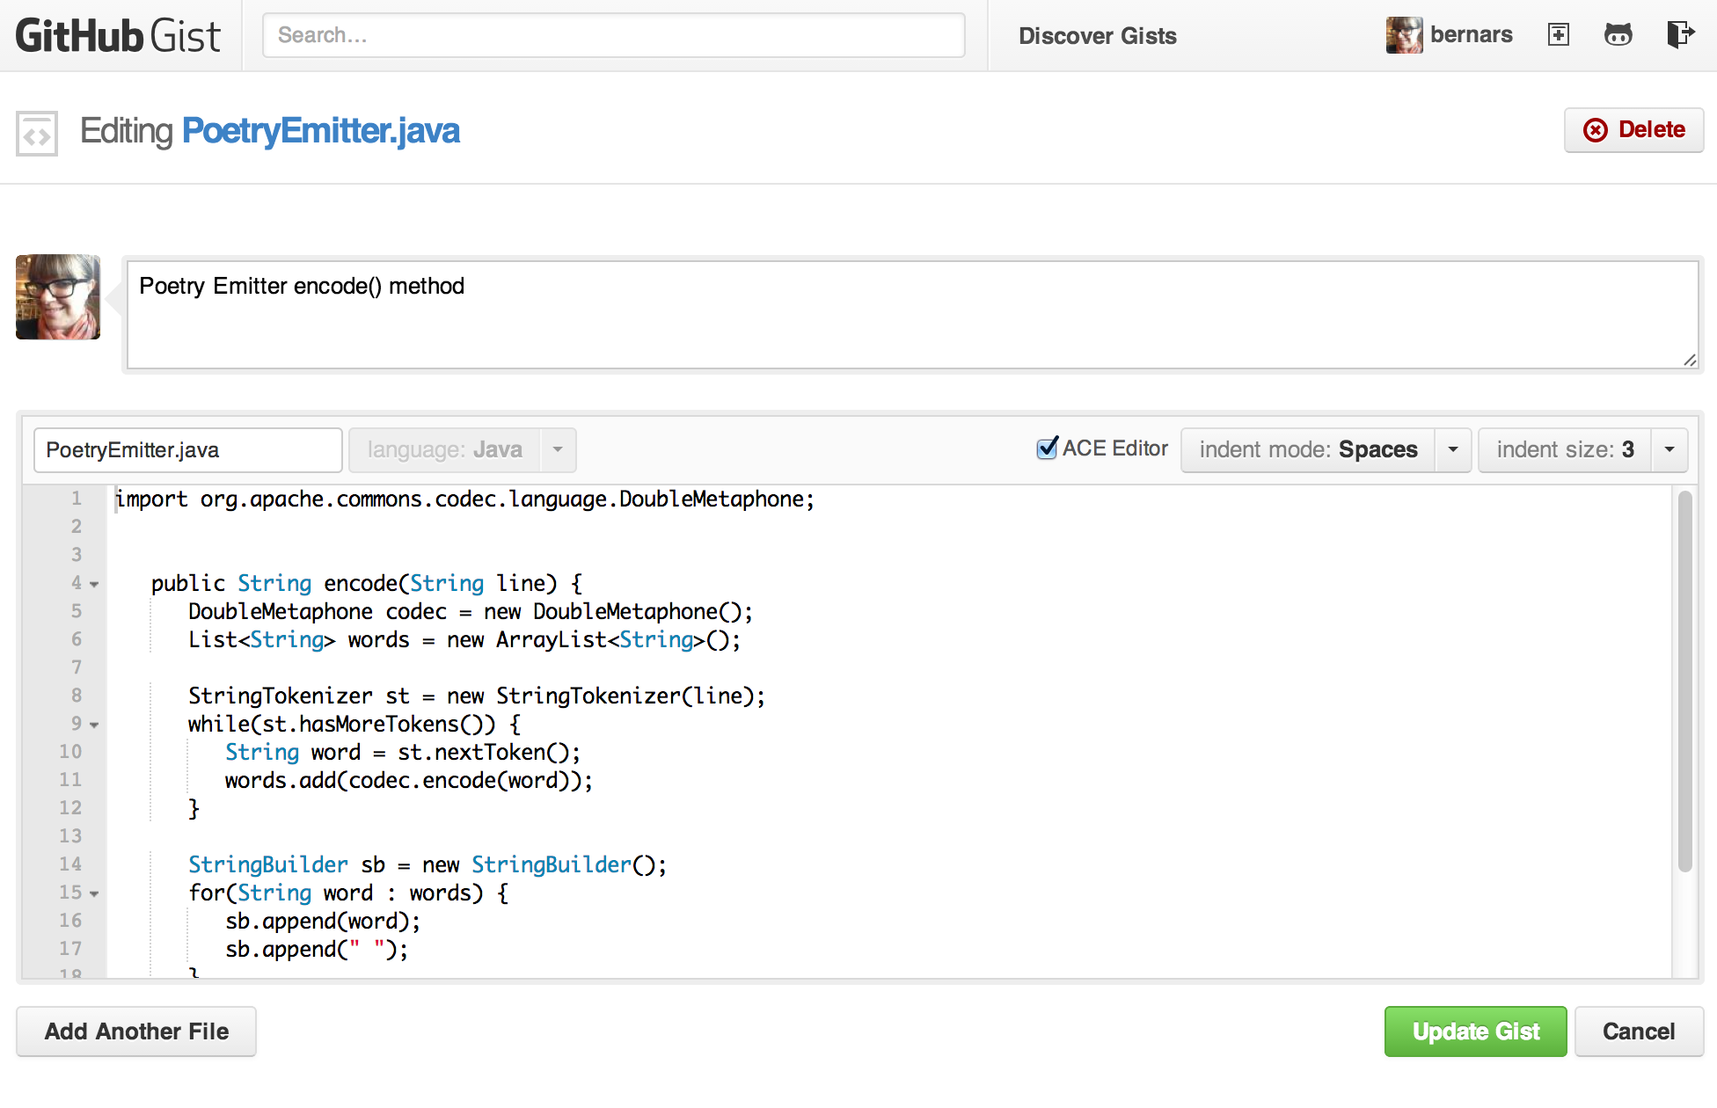Click the Add Another File button
The image size is (1717, 1108).
(x=136, y=1031)
